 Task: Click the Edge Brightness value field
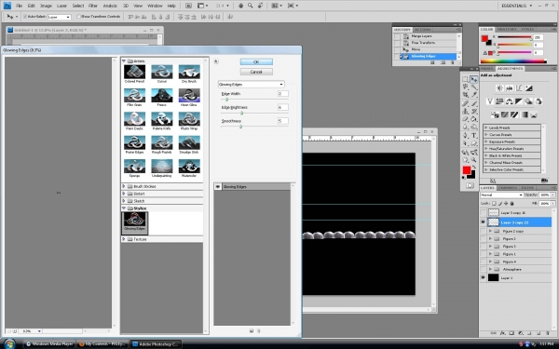click(x=282, y=107)
